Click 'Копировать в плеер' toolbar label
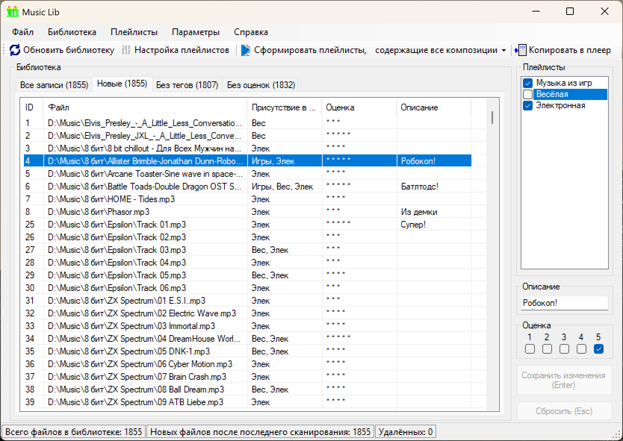Image resolution: width=623 pixels, height=441 pixels. pyautogui.click(x=570, y=50)
